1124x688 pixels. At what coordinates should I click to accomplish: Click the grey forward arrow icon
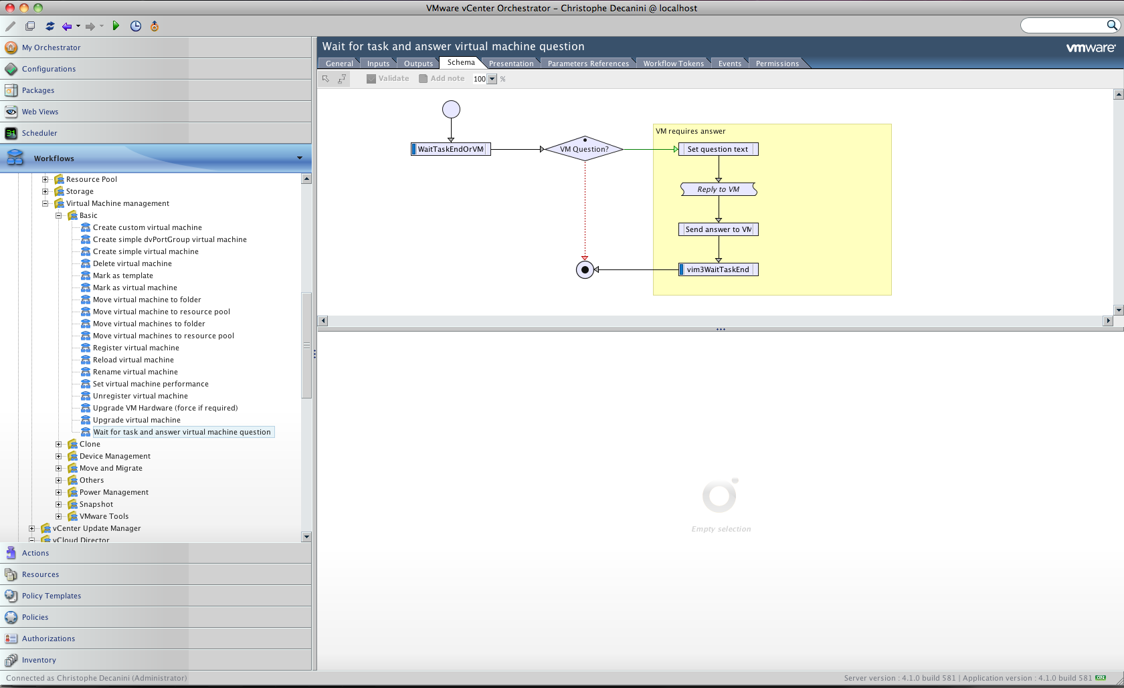pos(90,26)
